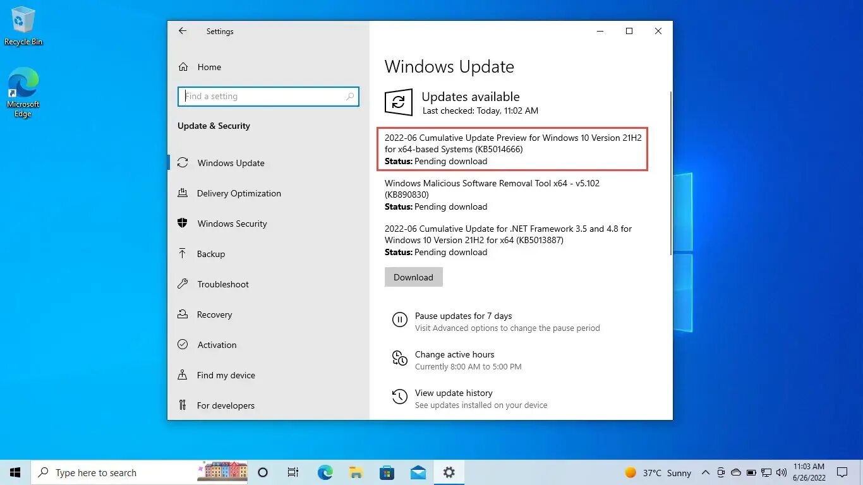Open Recycle Bin on the desktop

click(x=23, y=26)
